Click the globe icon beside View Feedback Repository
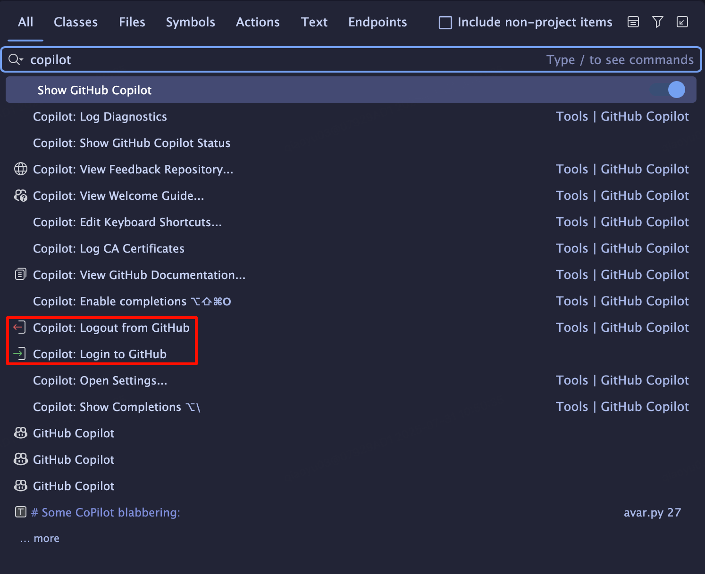Image resolution: width=705 pixels, height=574 pixels. point(20,169)
